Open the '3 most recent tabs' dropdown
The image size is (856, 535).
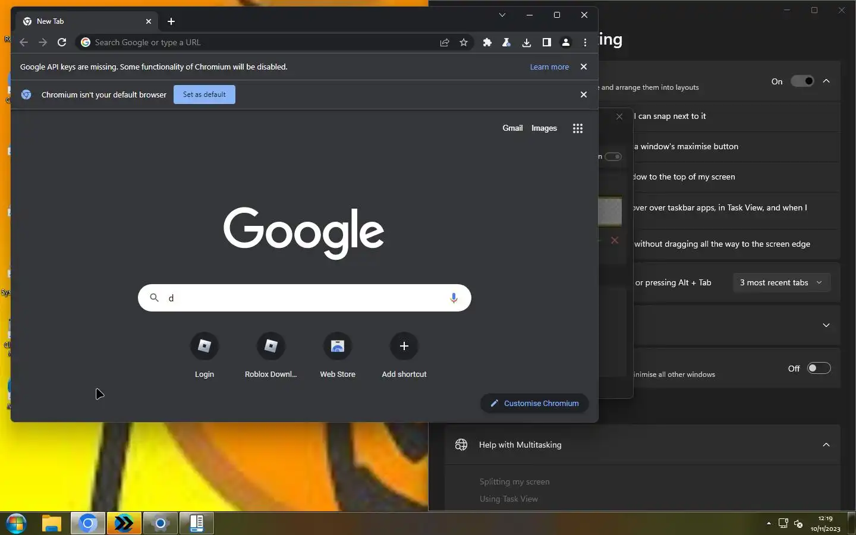(781, 283)
